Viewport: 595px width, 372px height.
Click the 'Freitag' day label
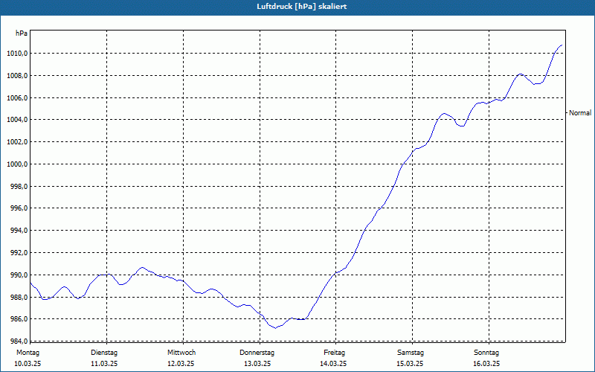[334, 353]
